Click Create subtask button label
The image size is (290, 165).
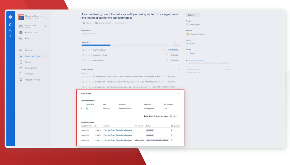105,23
